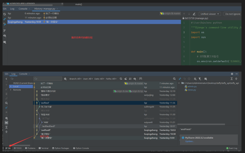Show diff icon in changed files toolbar
This screenshot has height=153, width=245.
(180, 79)
